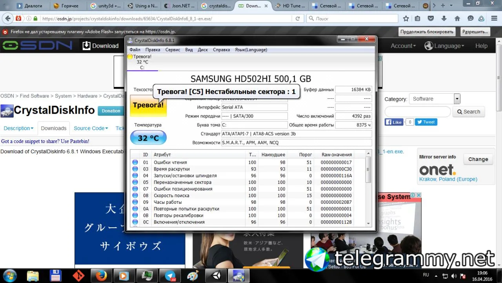Screen dimensions: 502x283
Task: Open the Language dropdown on OSDN
Action: point(444,46)
